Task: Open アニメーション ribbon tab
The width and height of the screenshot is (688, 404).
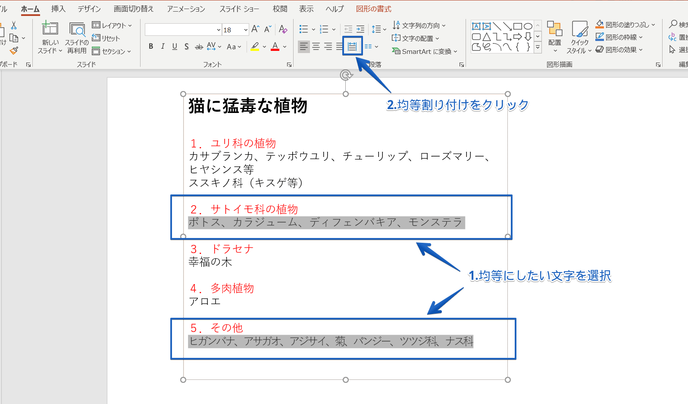Action: (x=186, y=9)
